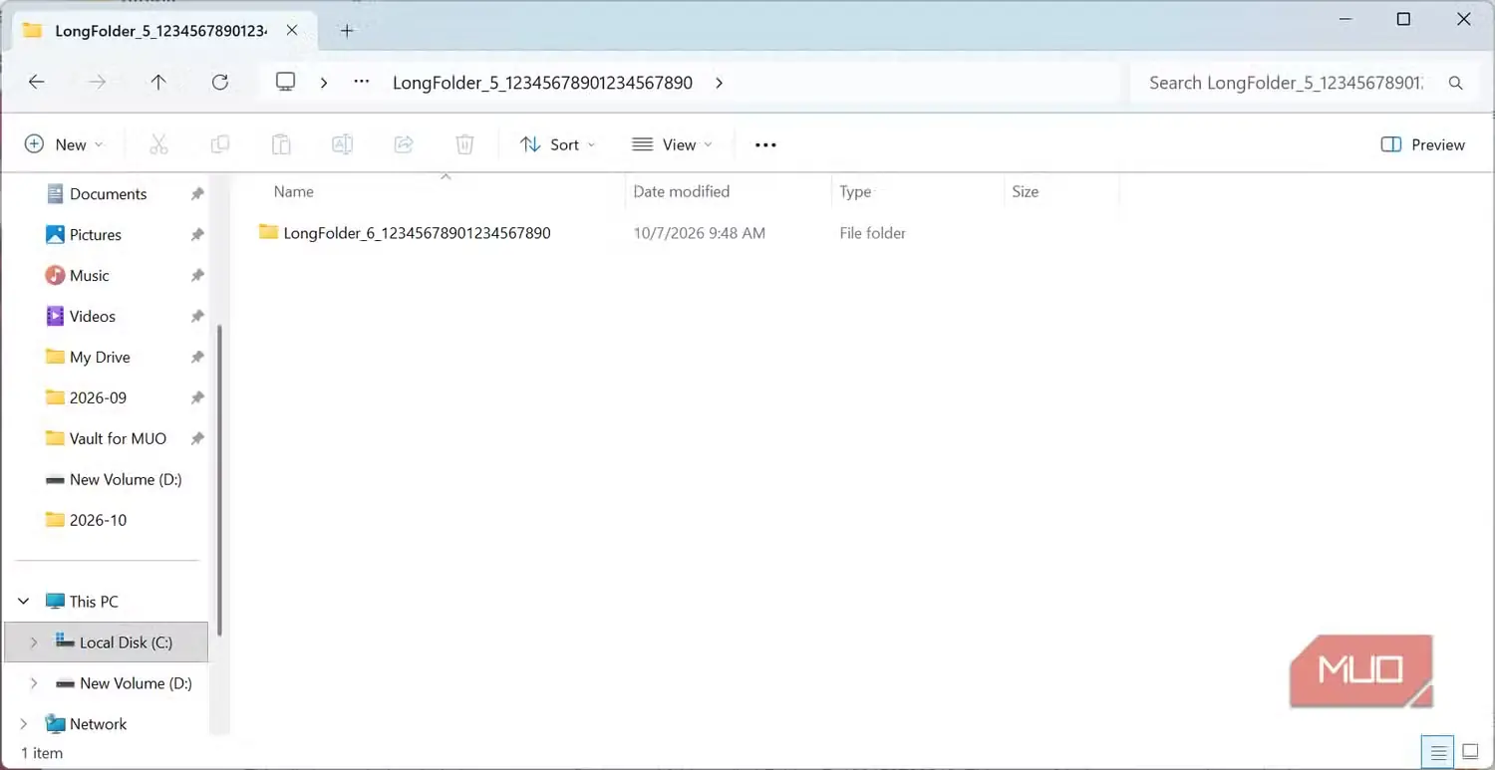Viewport: 1495px width, 770px height.
Task: Sort by Type column header
Action: click(x=855, y=191)
